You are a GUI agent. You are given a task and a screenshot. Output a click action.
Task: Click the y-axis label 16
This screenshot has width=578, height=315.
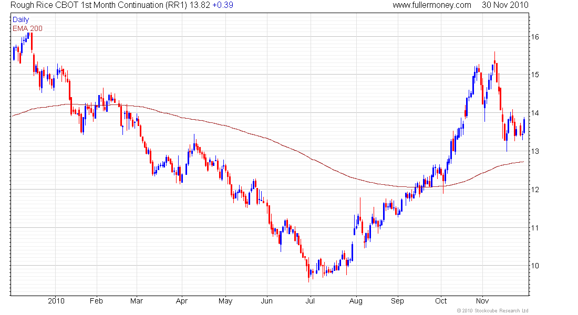534,36
